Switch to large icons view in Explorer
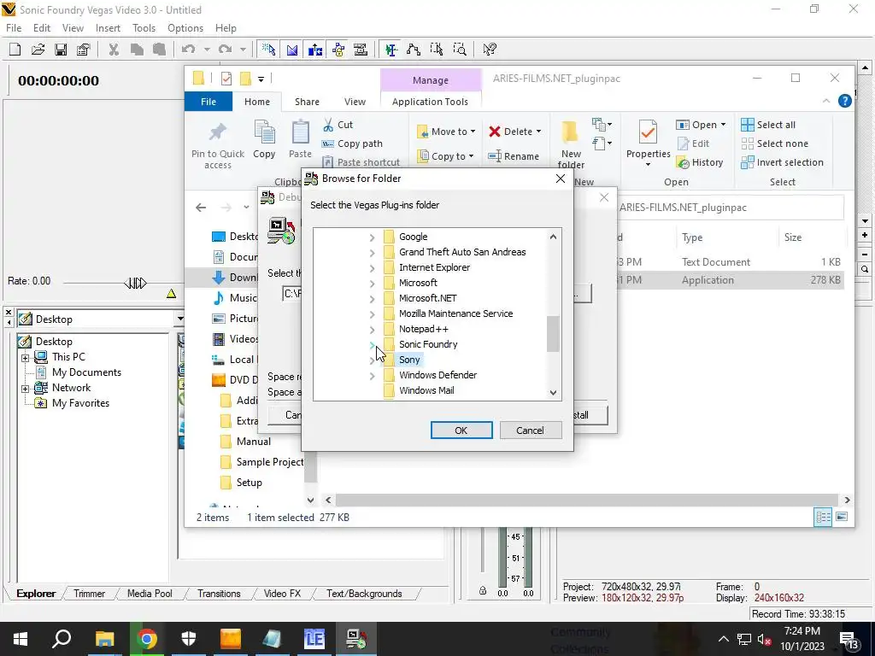Screen dimensions: 875x656 pyautogui.click(x=842, y=517)
